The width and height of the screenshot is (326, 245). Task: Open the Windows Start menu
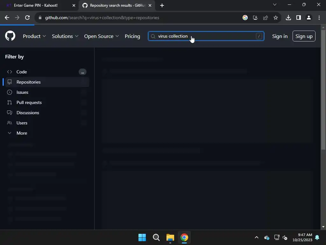(142, 237)
